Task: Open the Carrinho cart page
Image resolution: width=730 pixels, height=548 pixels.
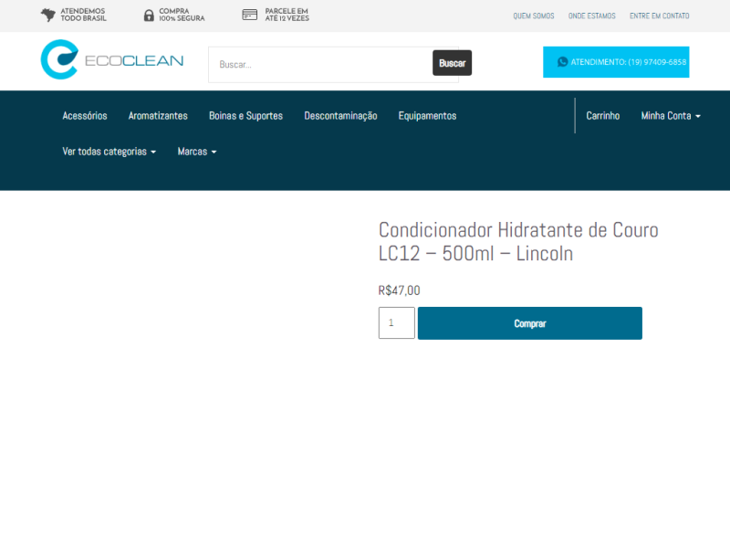Action: (x=603, y=116)
